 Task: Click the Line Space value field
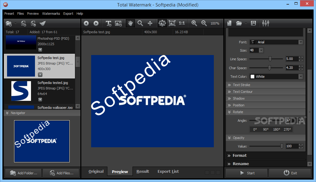click(x=292, y=59)
